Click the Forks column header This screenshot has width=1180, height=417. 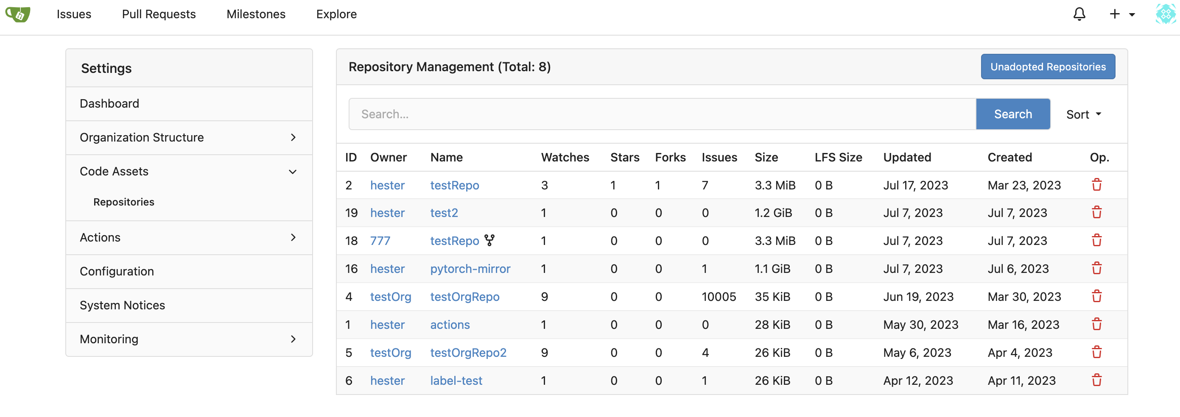pyautogui.click(x=670, y=158)
